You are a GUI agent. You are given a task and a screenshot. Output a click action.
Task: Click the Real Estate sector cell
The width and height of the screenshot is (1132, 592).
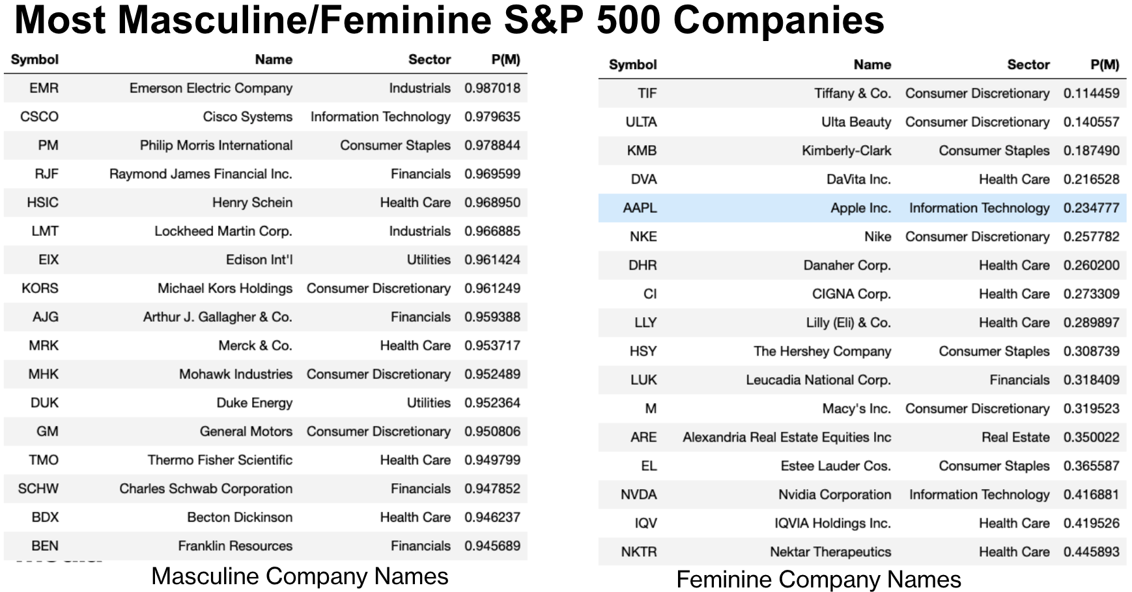[1015, 438]
